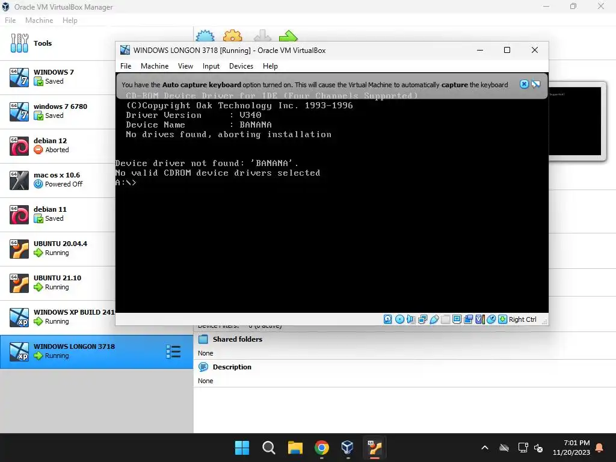616x462 pixels.
Task: Open the Windows Start menu
Action: tap(242, 448)
